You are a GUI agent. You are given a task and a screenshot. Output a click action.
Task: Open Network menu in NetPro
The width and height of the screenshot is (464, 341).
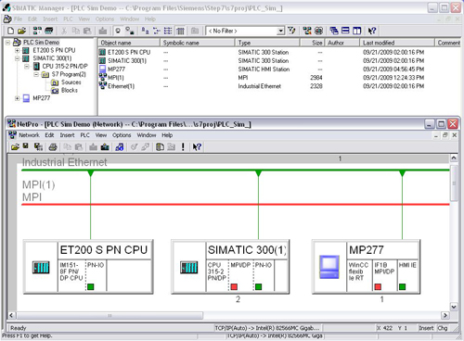point(29,135)
